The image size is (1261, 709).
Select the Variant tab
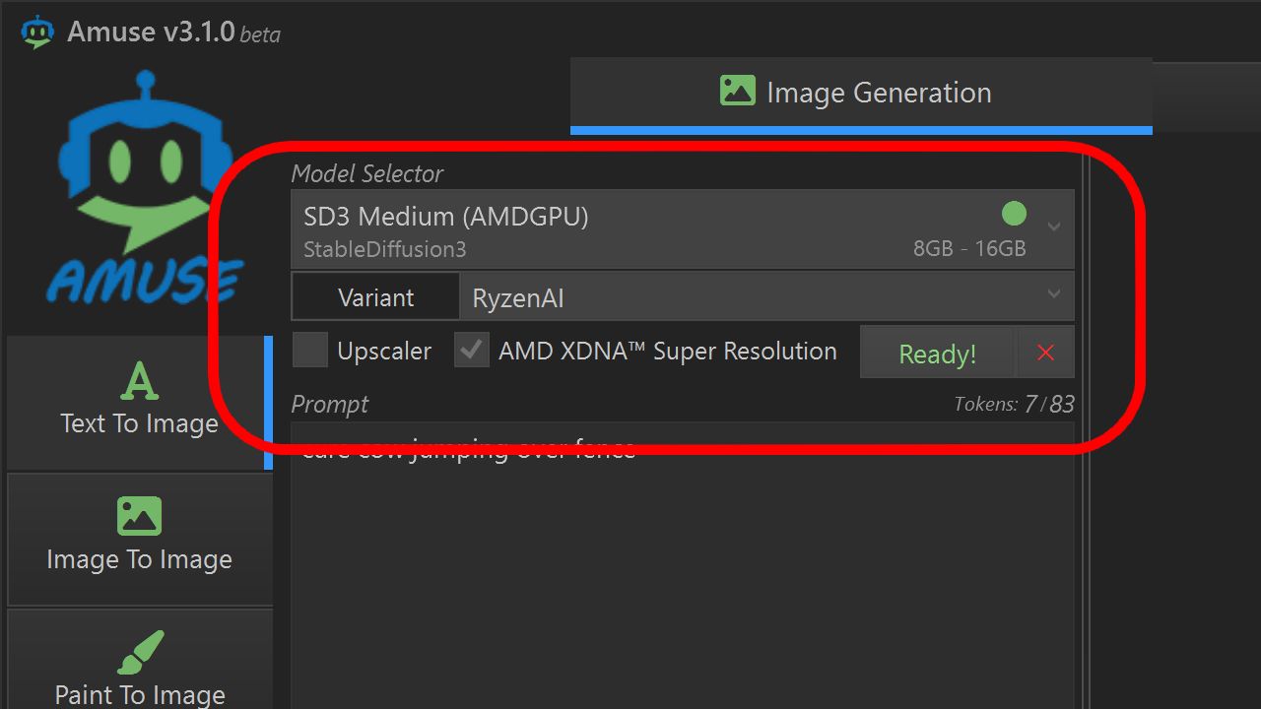point(375,296)
